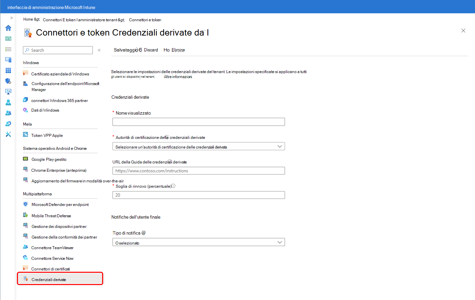Expand the left navigation rail

click(11, 18)
